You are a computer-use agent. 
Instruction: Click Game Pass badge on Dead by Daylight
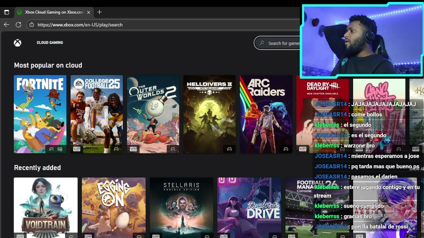(302, 149)
